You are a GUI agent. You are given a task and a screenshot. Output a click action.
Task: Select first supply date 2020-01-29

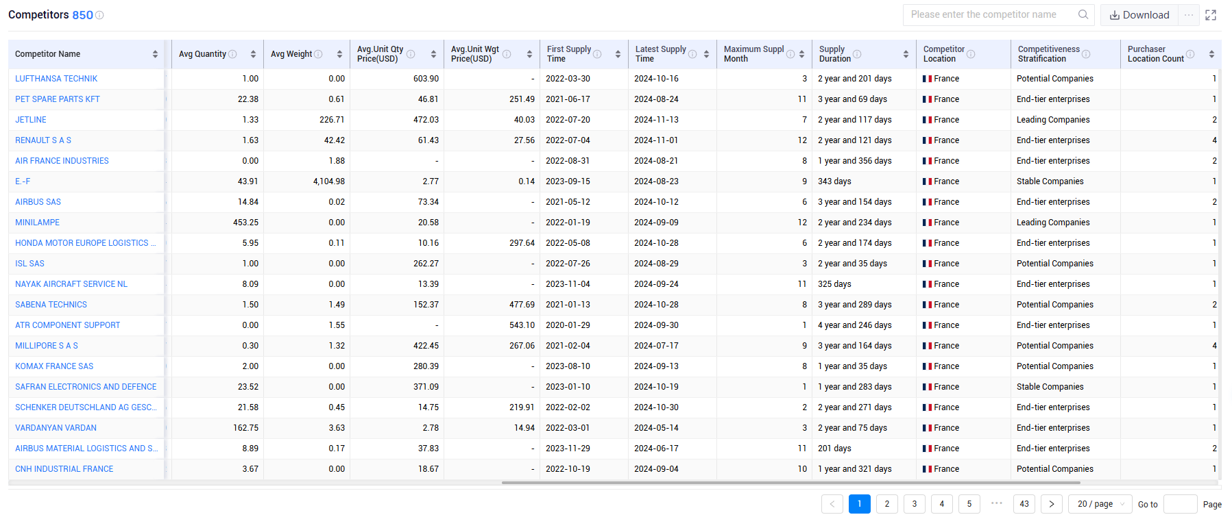point(568,325)
